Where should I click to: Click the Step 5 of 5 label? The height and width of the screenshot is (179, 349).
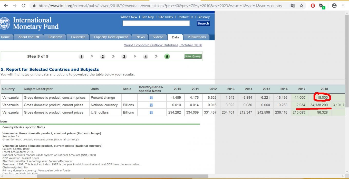pos(38,56)
